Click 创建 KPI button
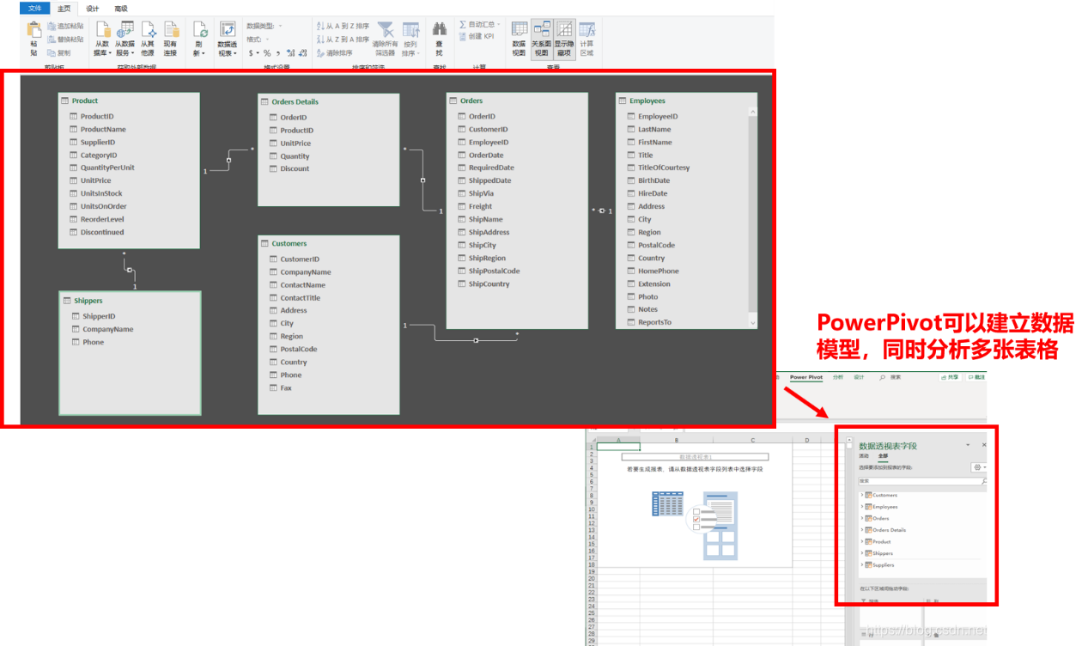Image resolution: width=1088 pixels, height=646 pixels. pos(477,36)
